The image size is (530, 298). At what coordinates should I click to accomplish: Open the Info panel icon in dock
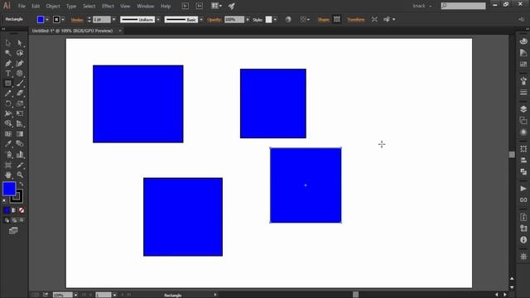pyautogui.click(x=523, y=239)
